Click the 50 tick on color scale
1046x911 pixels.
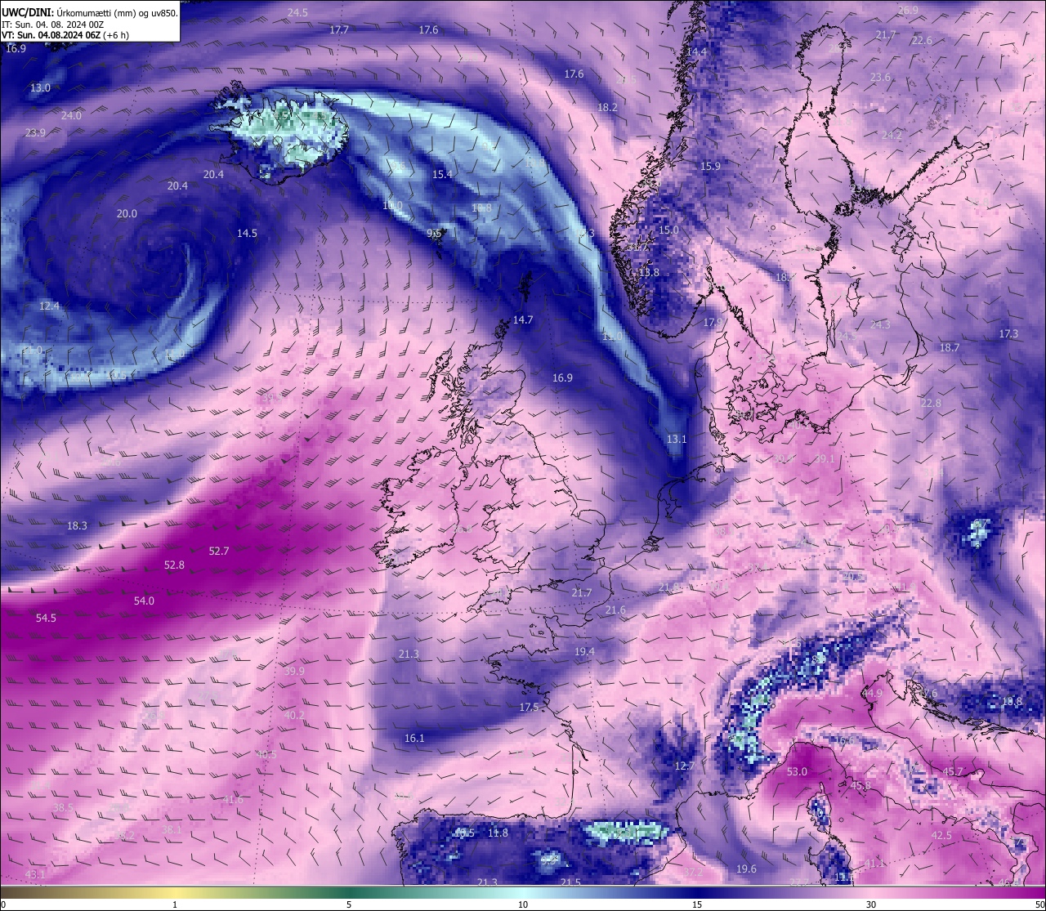tap(1039, 904)
